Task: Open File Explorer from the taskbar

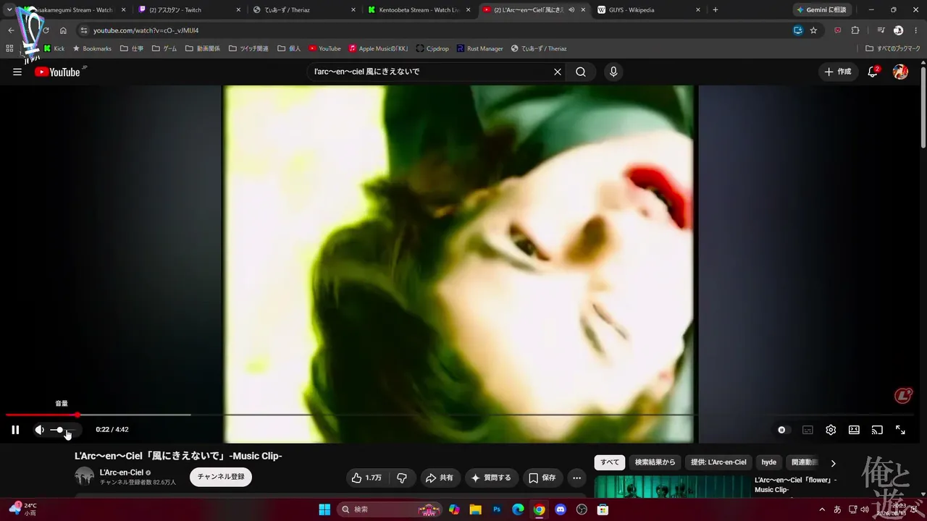Action: pos(475,509)
